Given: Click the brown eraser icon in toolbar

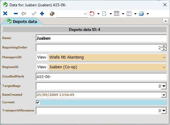Looking at the screenshot, I should tap(52, 14).
